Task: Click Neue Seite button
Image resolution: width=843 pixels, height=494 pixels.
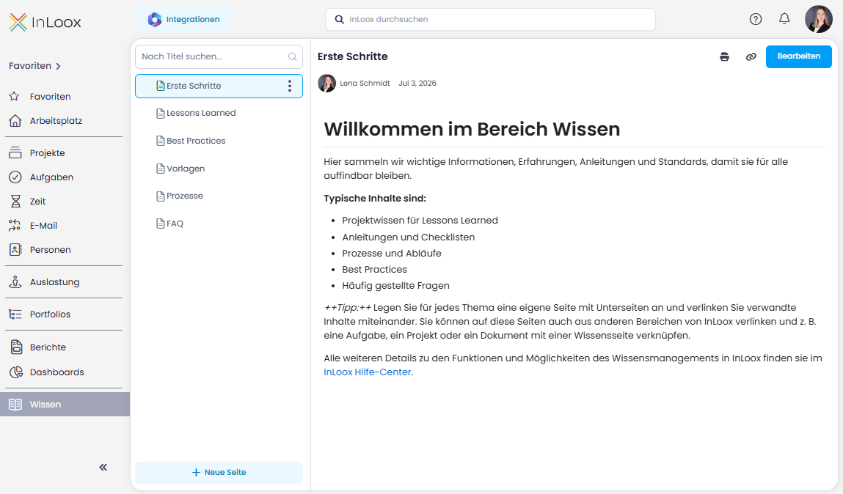Action: [219, 473]
